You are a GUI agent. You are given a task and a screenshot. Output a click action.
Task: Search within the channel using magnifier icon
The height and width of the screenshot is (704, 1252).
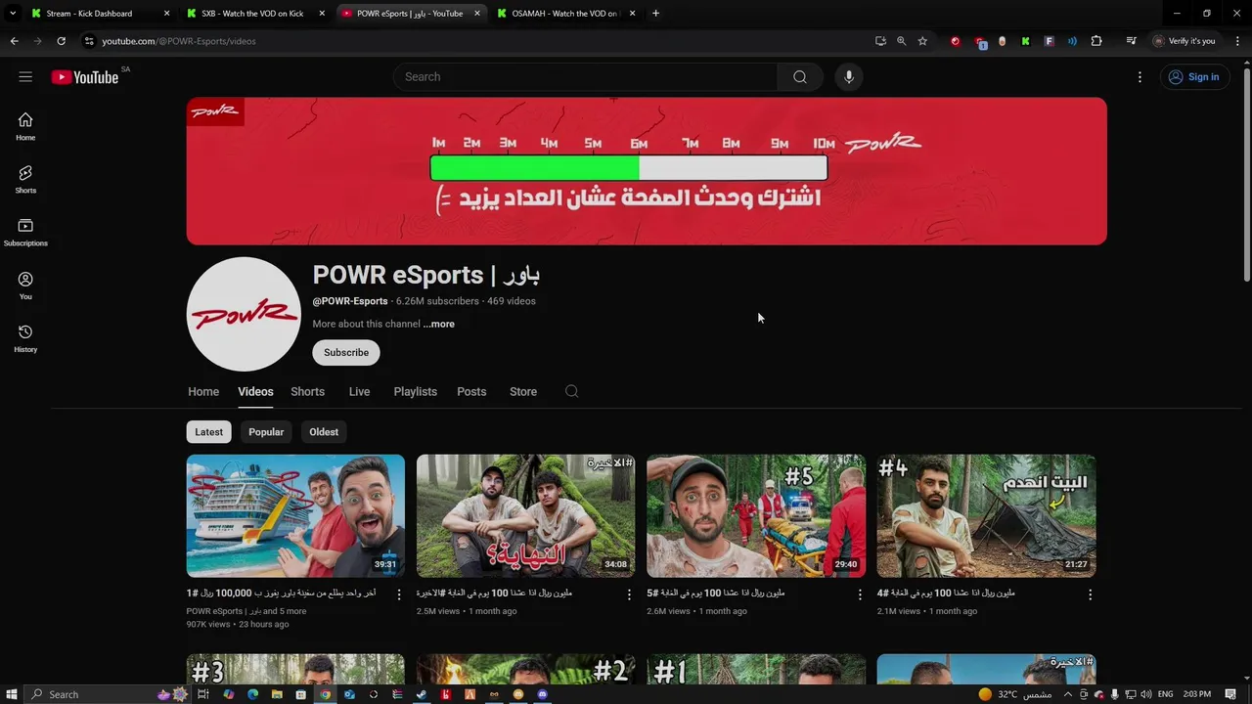(x=572, y=391)
